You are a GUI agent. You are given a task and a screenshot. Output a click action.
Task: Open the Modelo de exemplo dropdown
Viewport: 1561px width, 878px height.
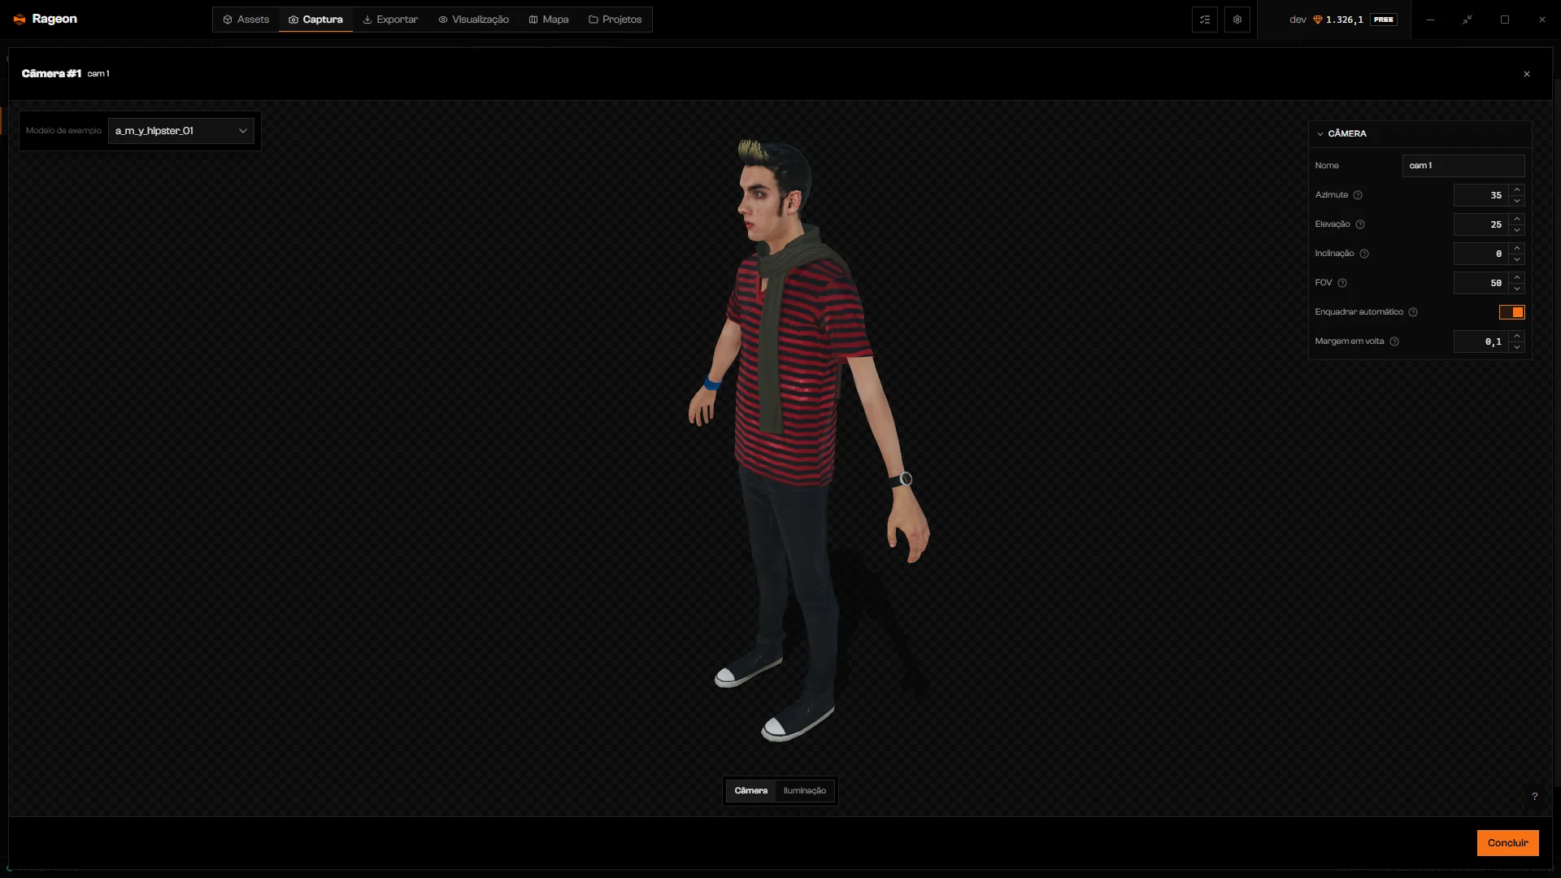pyautogui.click(x=181, y=131)
